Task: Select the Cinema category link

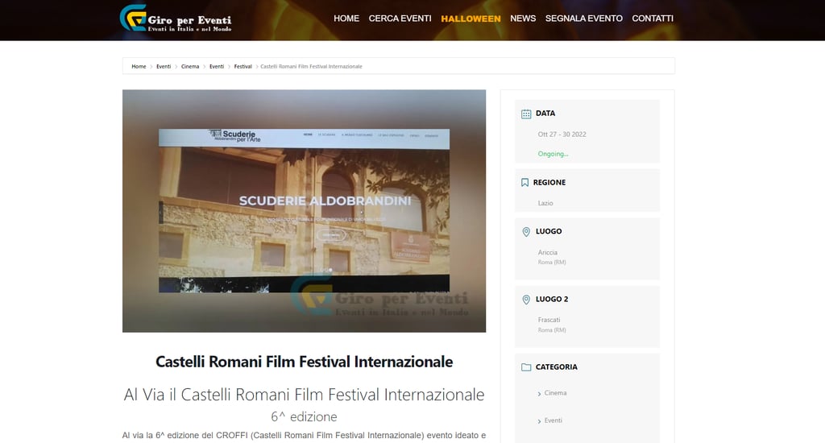Action: (555, 393)
